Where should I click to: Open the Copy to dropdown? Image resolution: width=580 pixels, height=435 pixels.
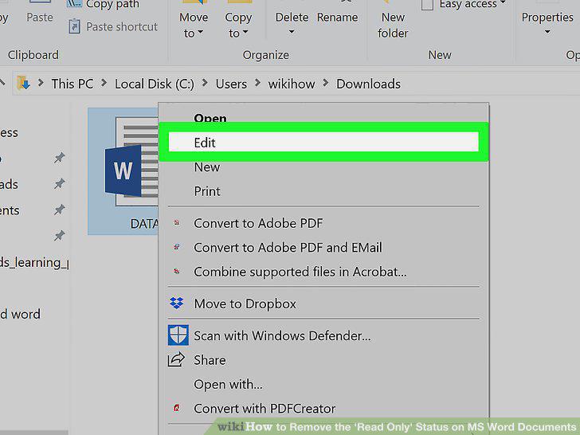pos(238,25)
